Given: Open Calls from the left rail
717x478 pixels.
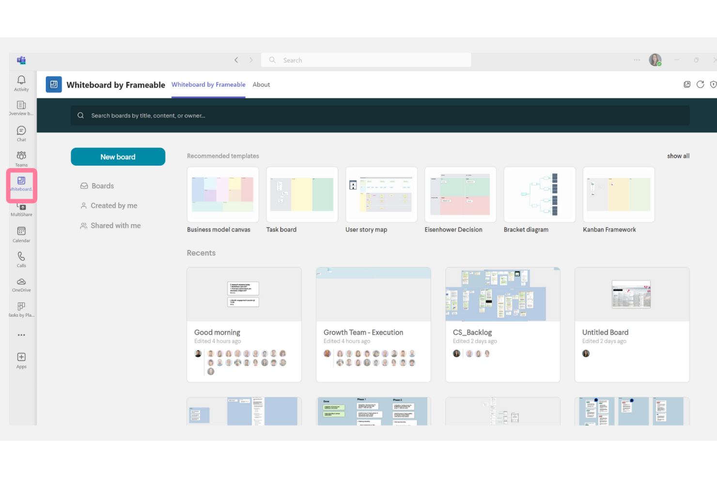Looking at the screenshot, I should click(21, 260).
